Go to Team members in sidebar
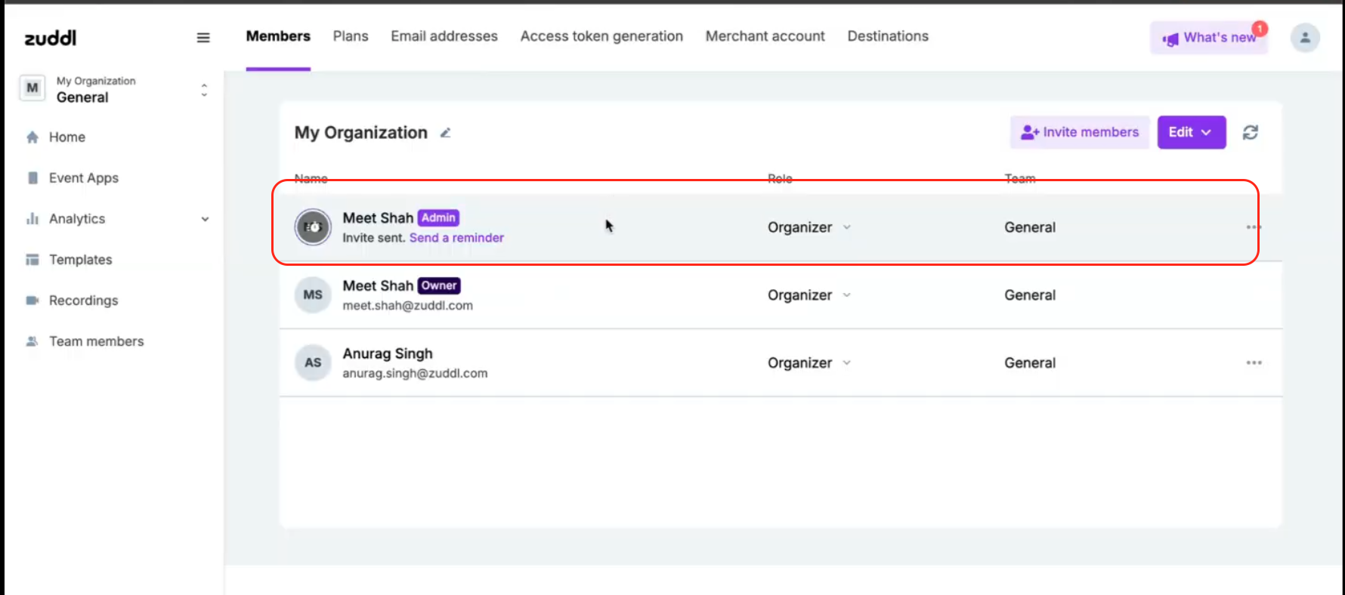Screen dimensions: 1345x595 point(96,341)
